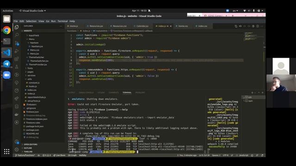Open Telegram from the dock
Viewport: 296px width, 166px height.
click(x=6, y=64)
